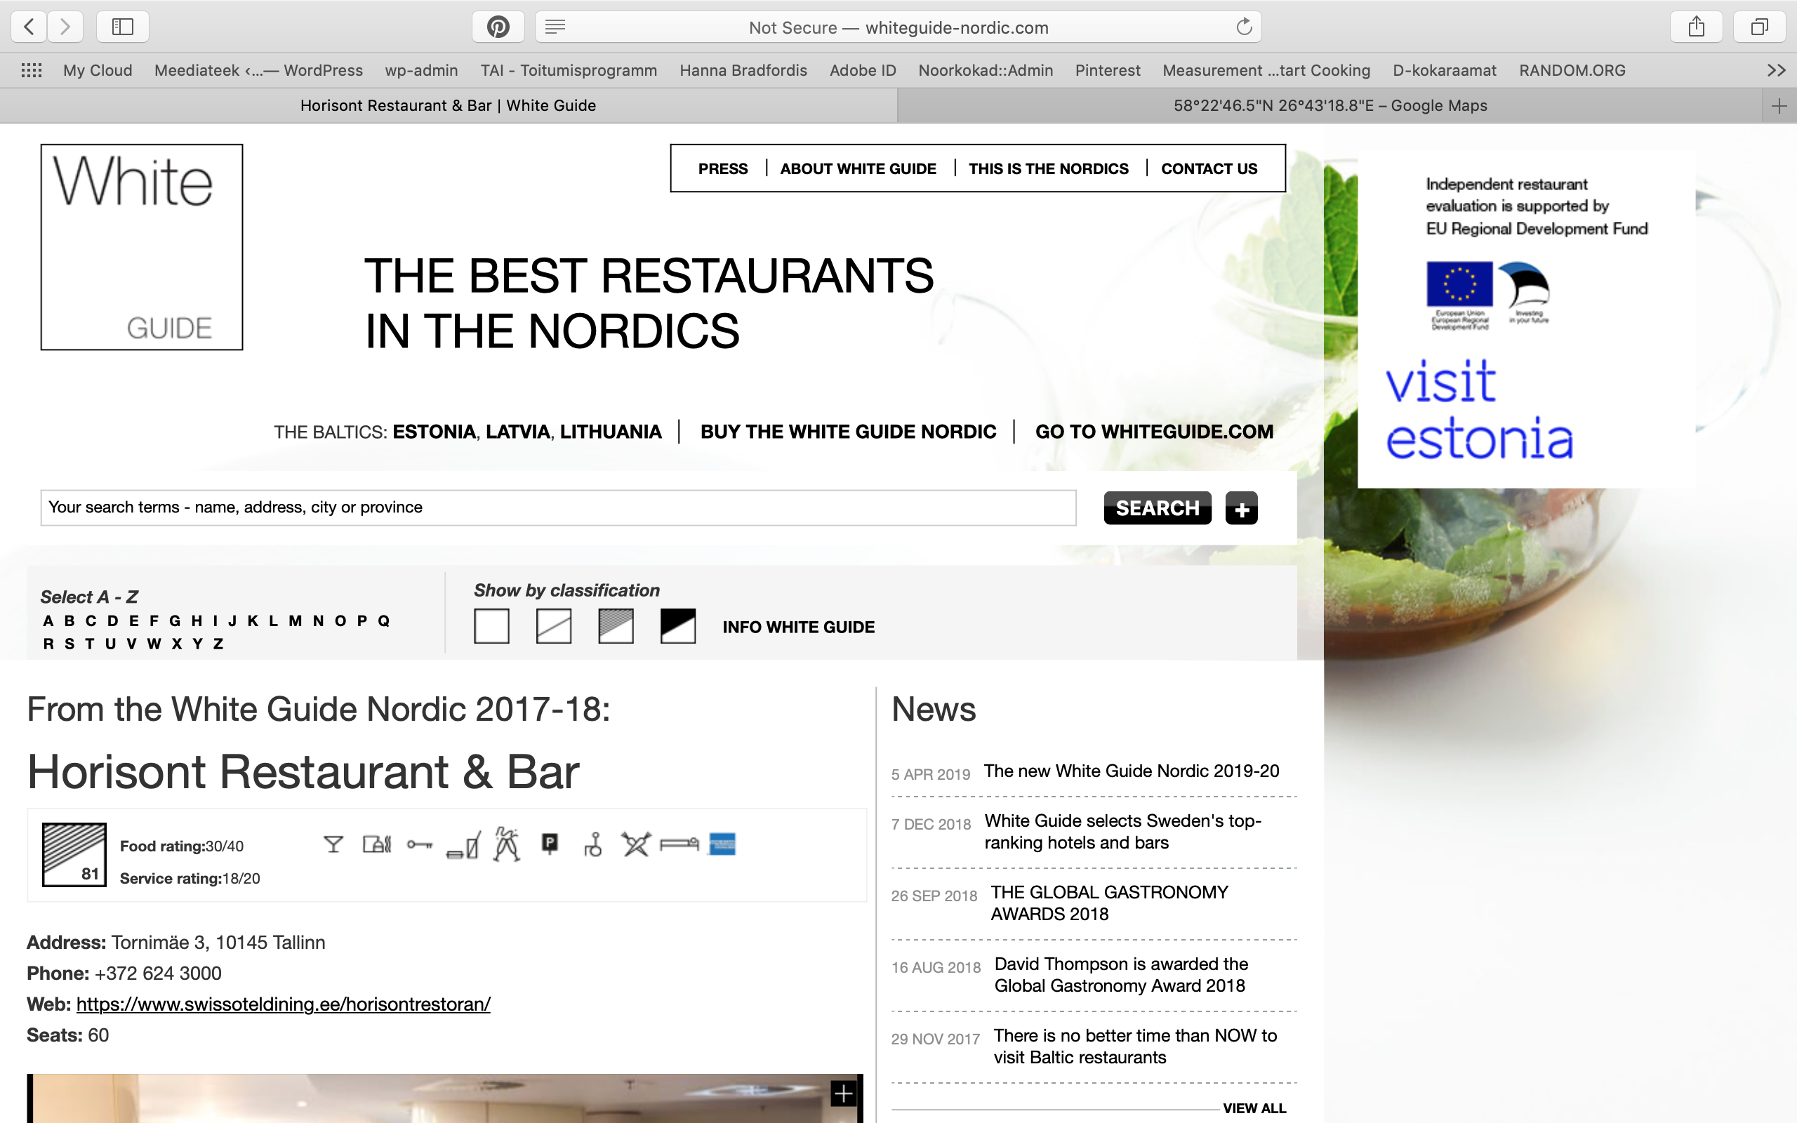Click the Pinterest extension button in toolbar
The image size is (1797, 1123).
(x=498, y=27)
